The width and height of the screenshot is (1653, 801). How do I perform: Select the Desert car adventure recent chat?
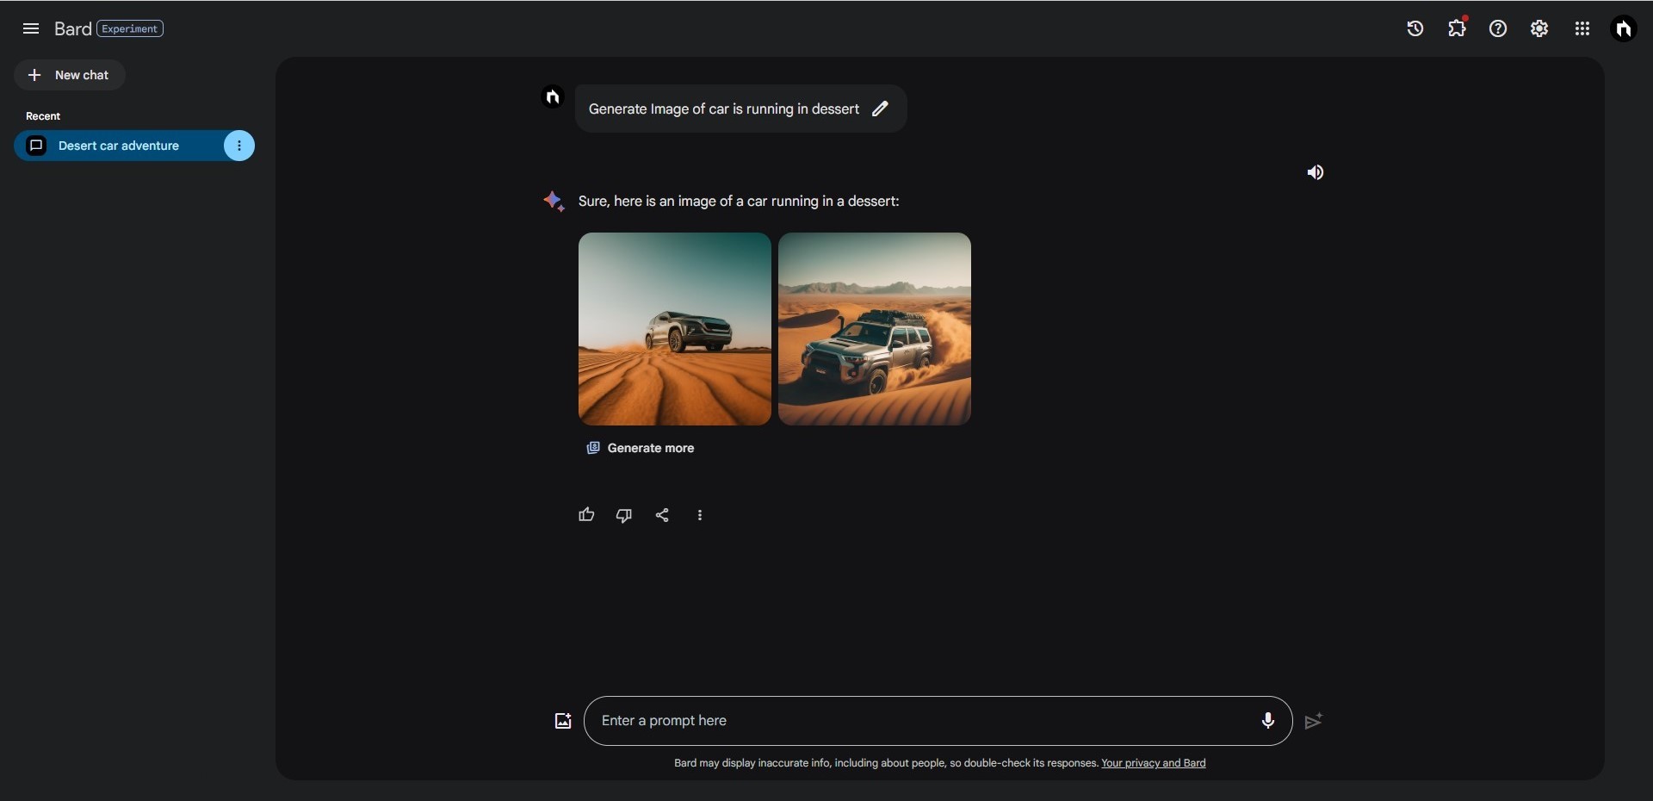(x=118, y=146)
